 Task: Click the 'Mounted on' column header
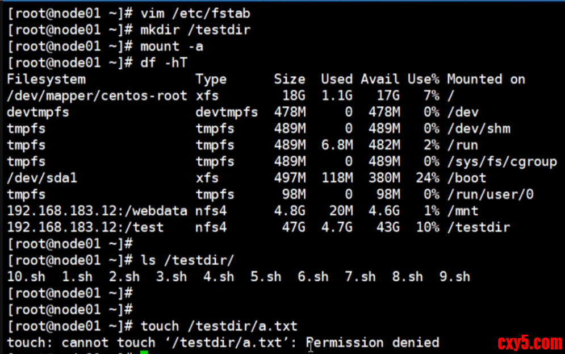[486, 79]
